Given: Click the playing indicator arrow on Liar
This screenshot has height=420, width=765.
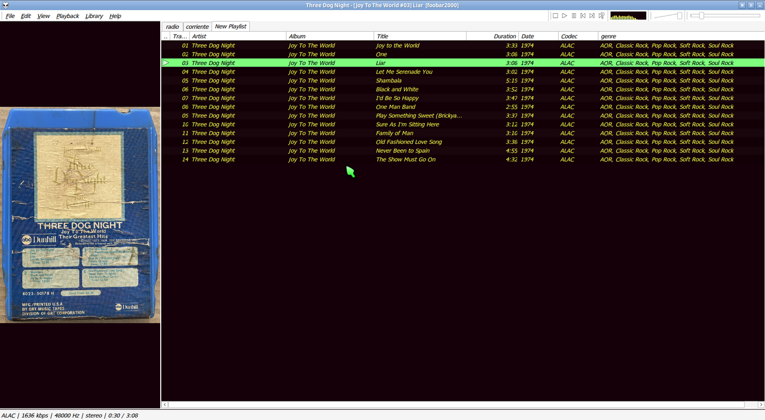Looking at the screenshot, I should tap(166, 63).
